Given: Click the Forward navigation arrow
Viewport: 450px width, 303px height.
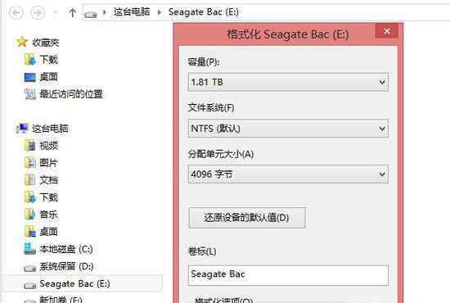Looking at the screenshot, I should 38,12.
